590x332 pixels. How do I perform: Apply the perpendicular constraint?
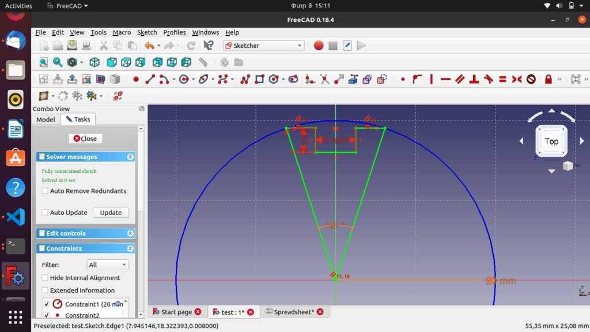pyautogui.click(x=474, y=80)
